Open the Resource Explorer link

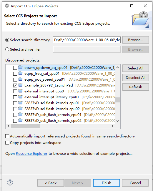[31, 154]
